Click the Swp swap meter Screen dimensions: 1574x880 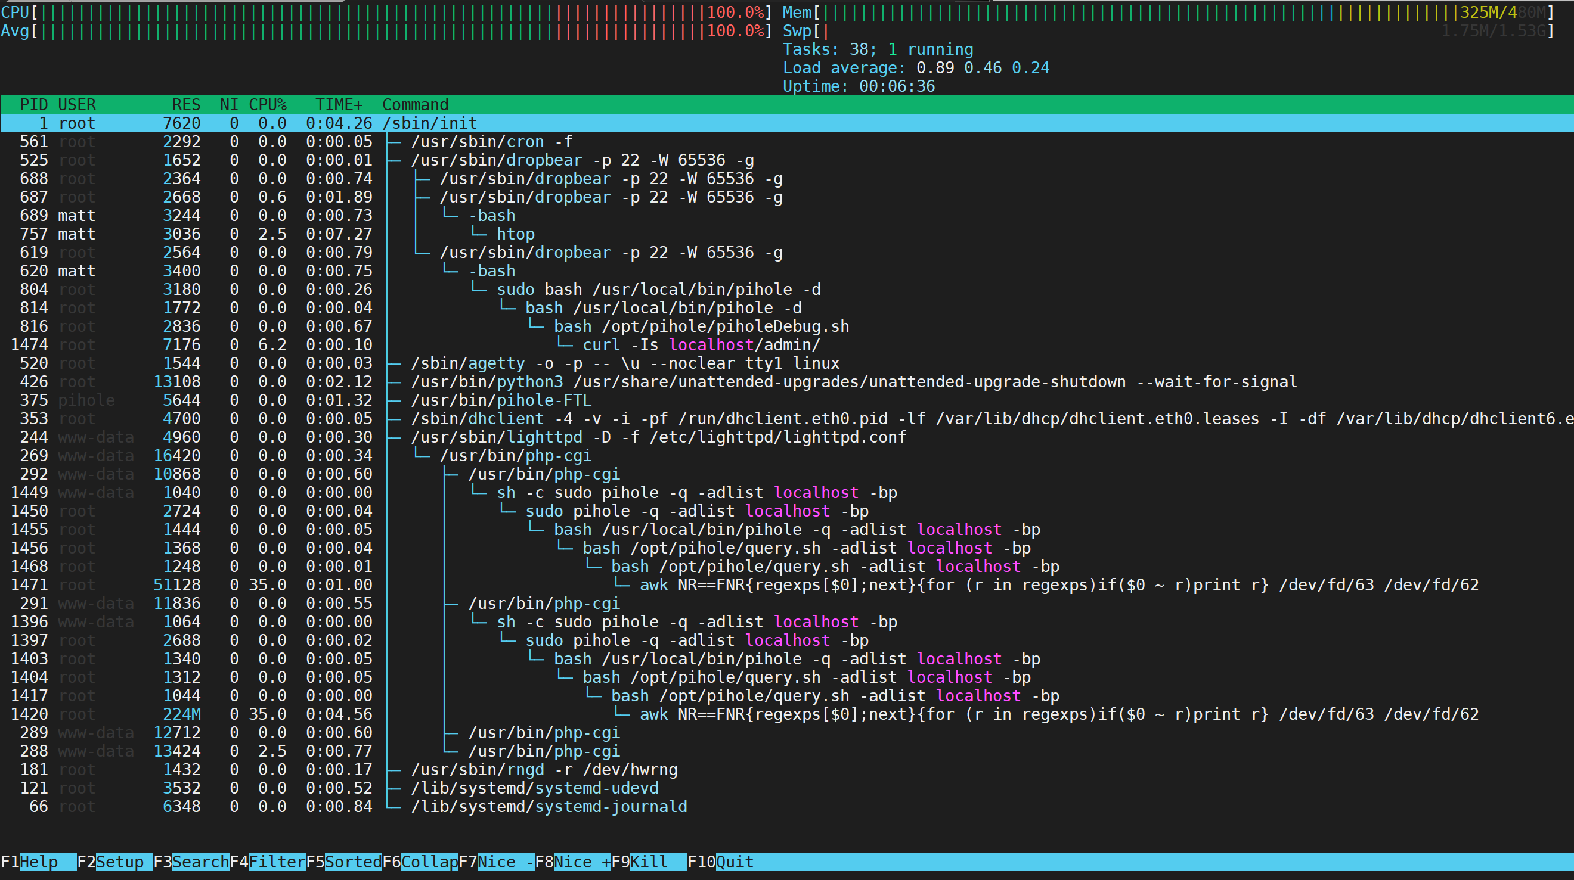(1169, 30)
